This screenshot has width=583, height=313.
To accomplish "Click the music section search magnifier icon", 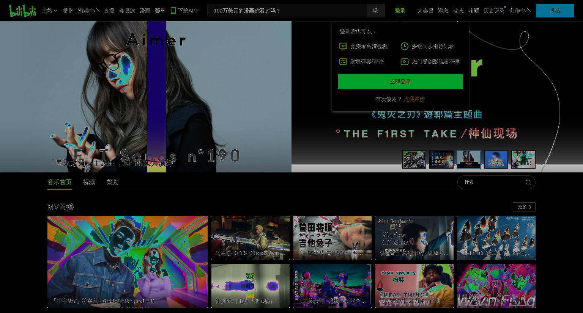I will pyautogui.click(x=528, y=182).
